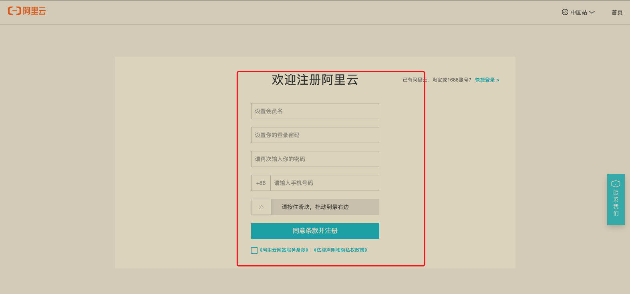Image resolution: width=630 pixels, height=294 pixels.
Task: Click the +86 country code prefix
Action: tap(261, 183)
